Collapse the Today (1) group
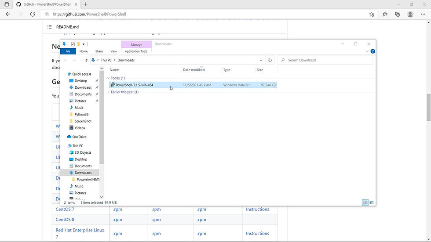 coord(108,78)
